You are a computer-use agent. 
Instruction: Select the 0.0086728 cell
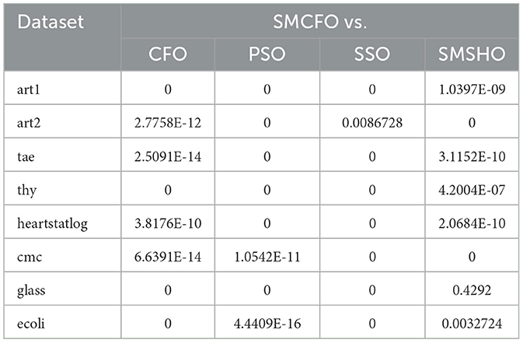click(371, 123)
